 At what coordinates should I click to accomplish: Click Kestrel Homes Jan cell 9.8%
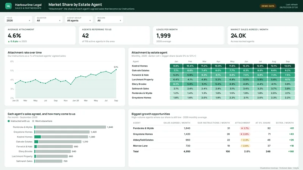(x=176, y=66)
